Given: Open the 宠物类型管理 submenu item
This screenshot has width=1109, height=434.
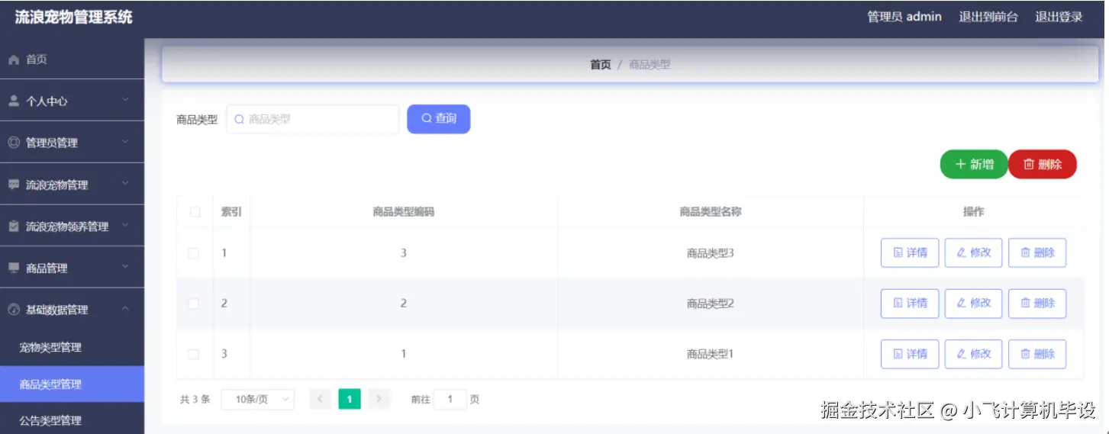Looking at the screenshot, I should 72,347.
